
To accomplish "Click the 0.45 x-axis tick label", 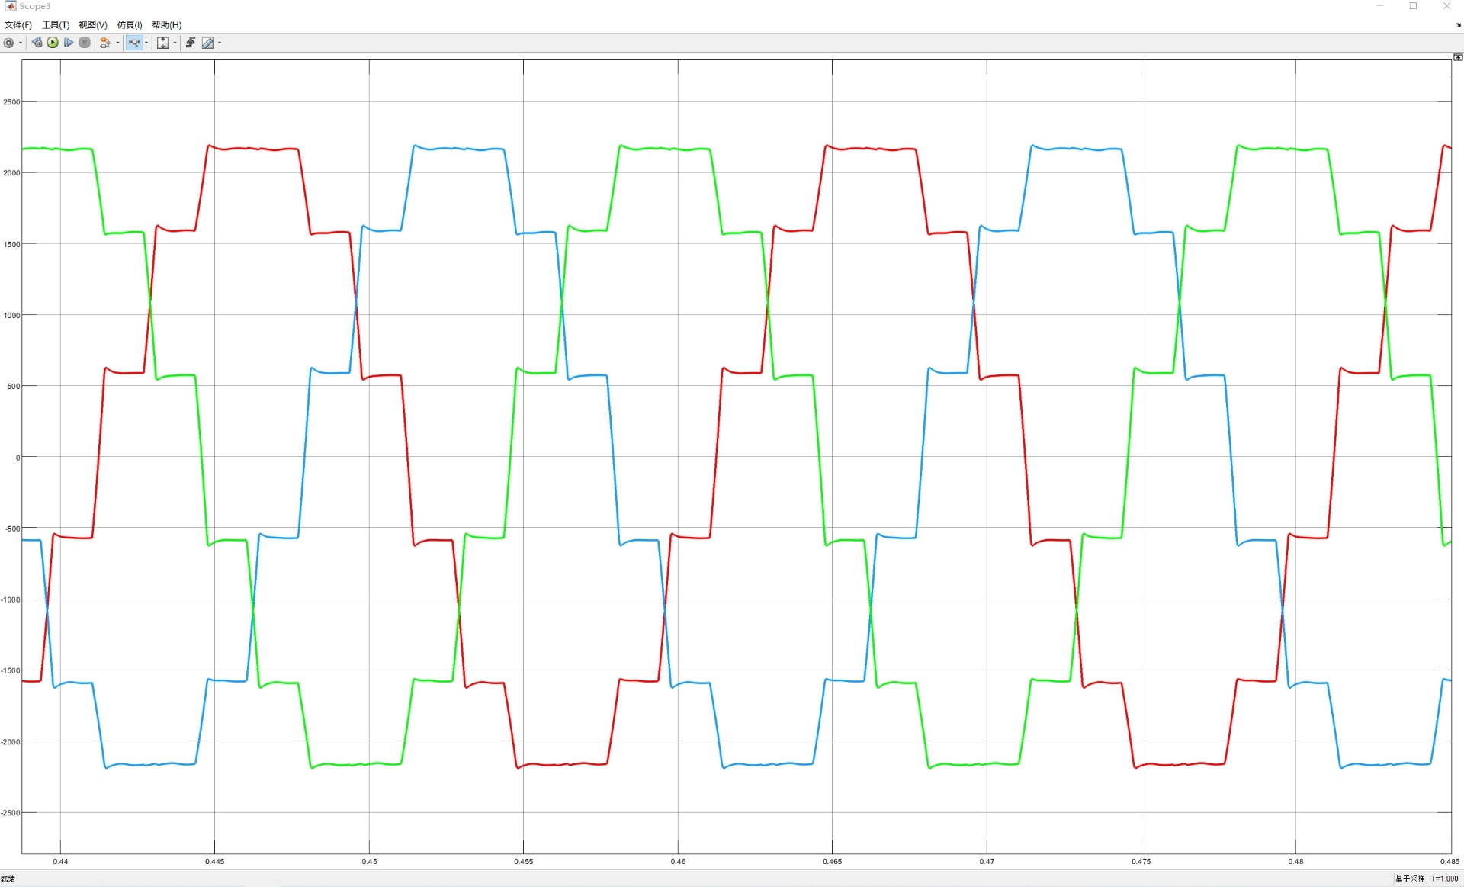I will click(x=369, y=862).
